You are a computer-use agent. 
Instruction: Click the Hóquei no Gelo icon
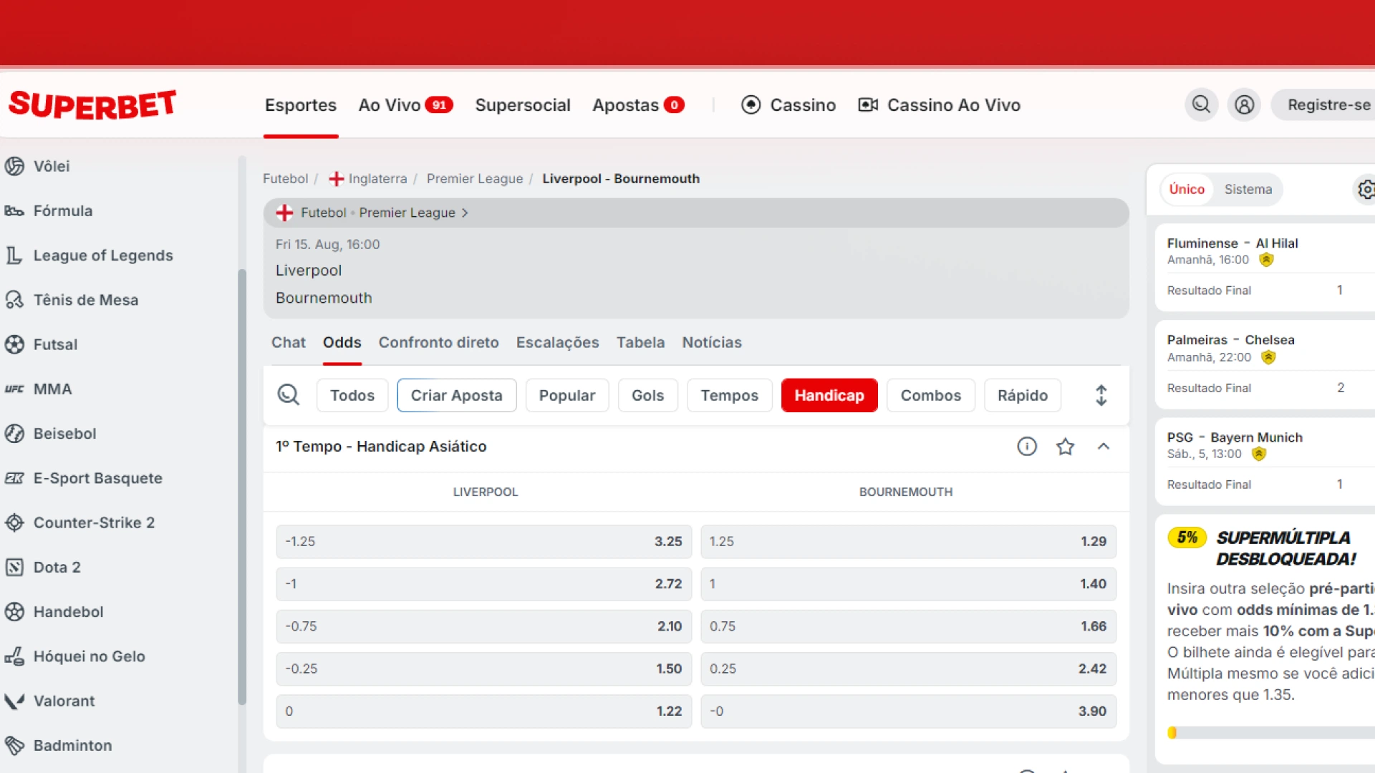click(x=14, y=656)
